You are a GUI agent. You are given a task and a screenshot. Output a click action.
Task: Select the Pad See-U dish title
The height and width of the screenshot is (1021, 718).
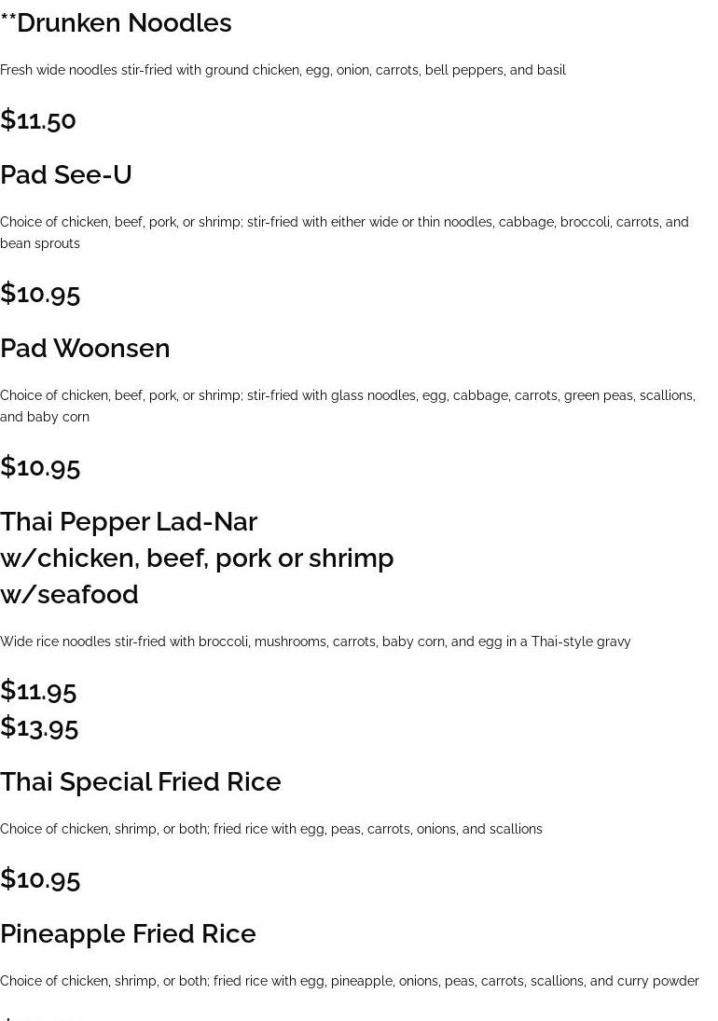tap(66, 175)
